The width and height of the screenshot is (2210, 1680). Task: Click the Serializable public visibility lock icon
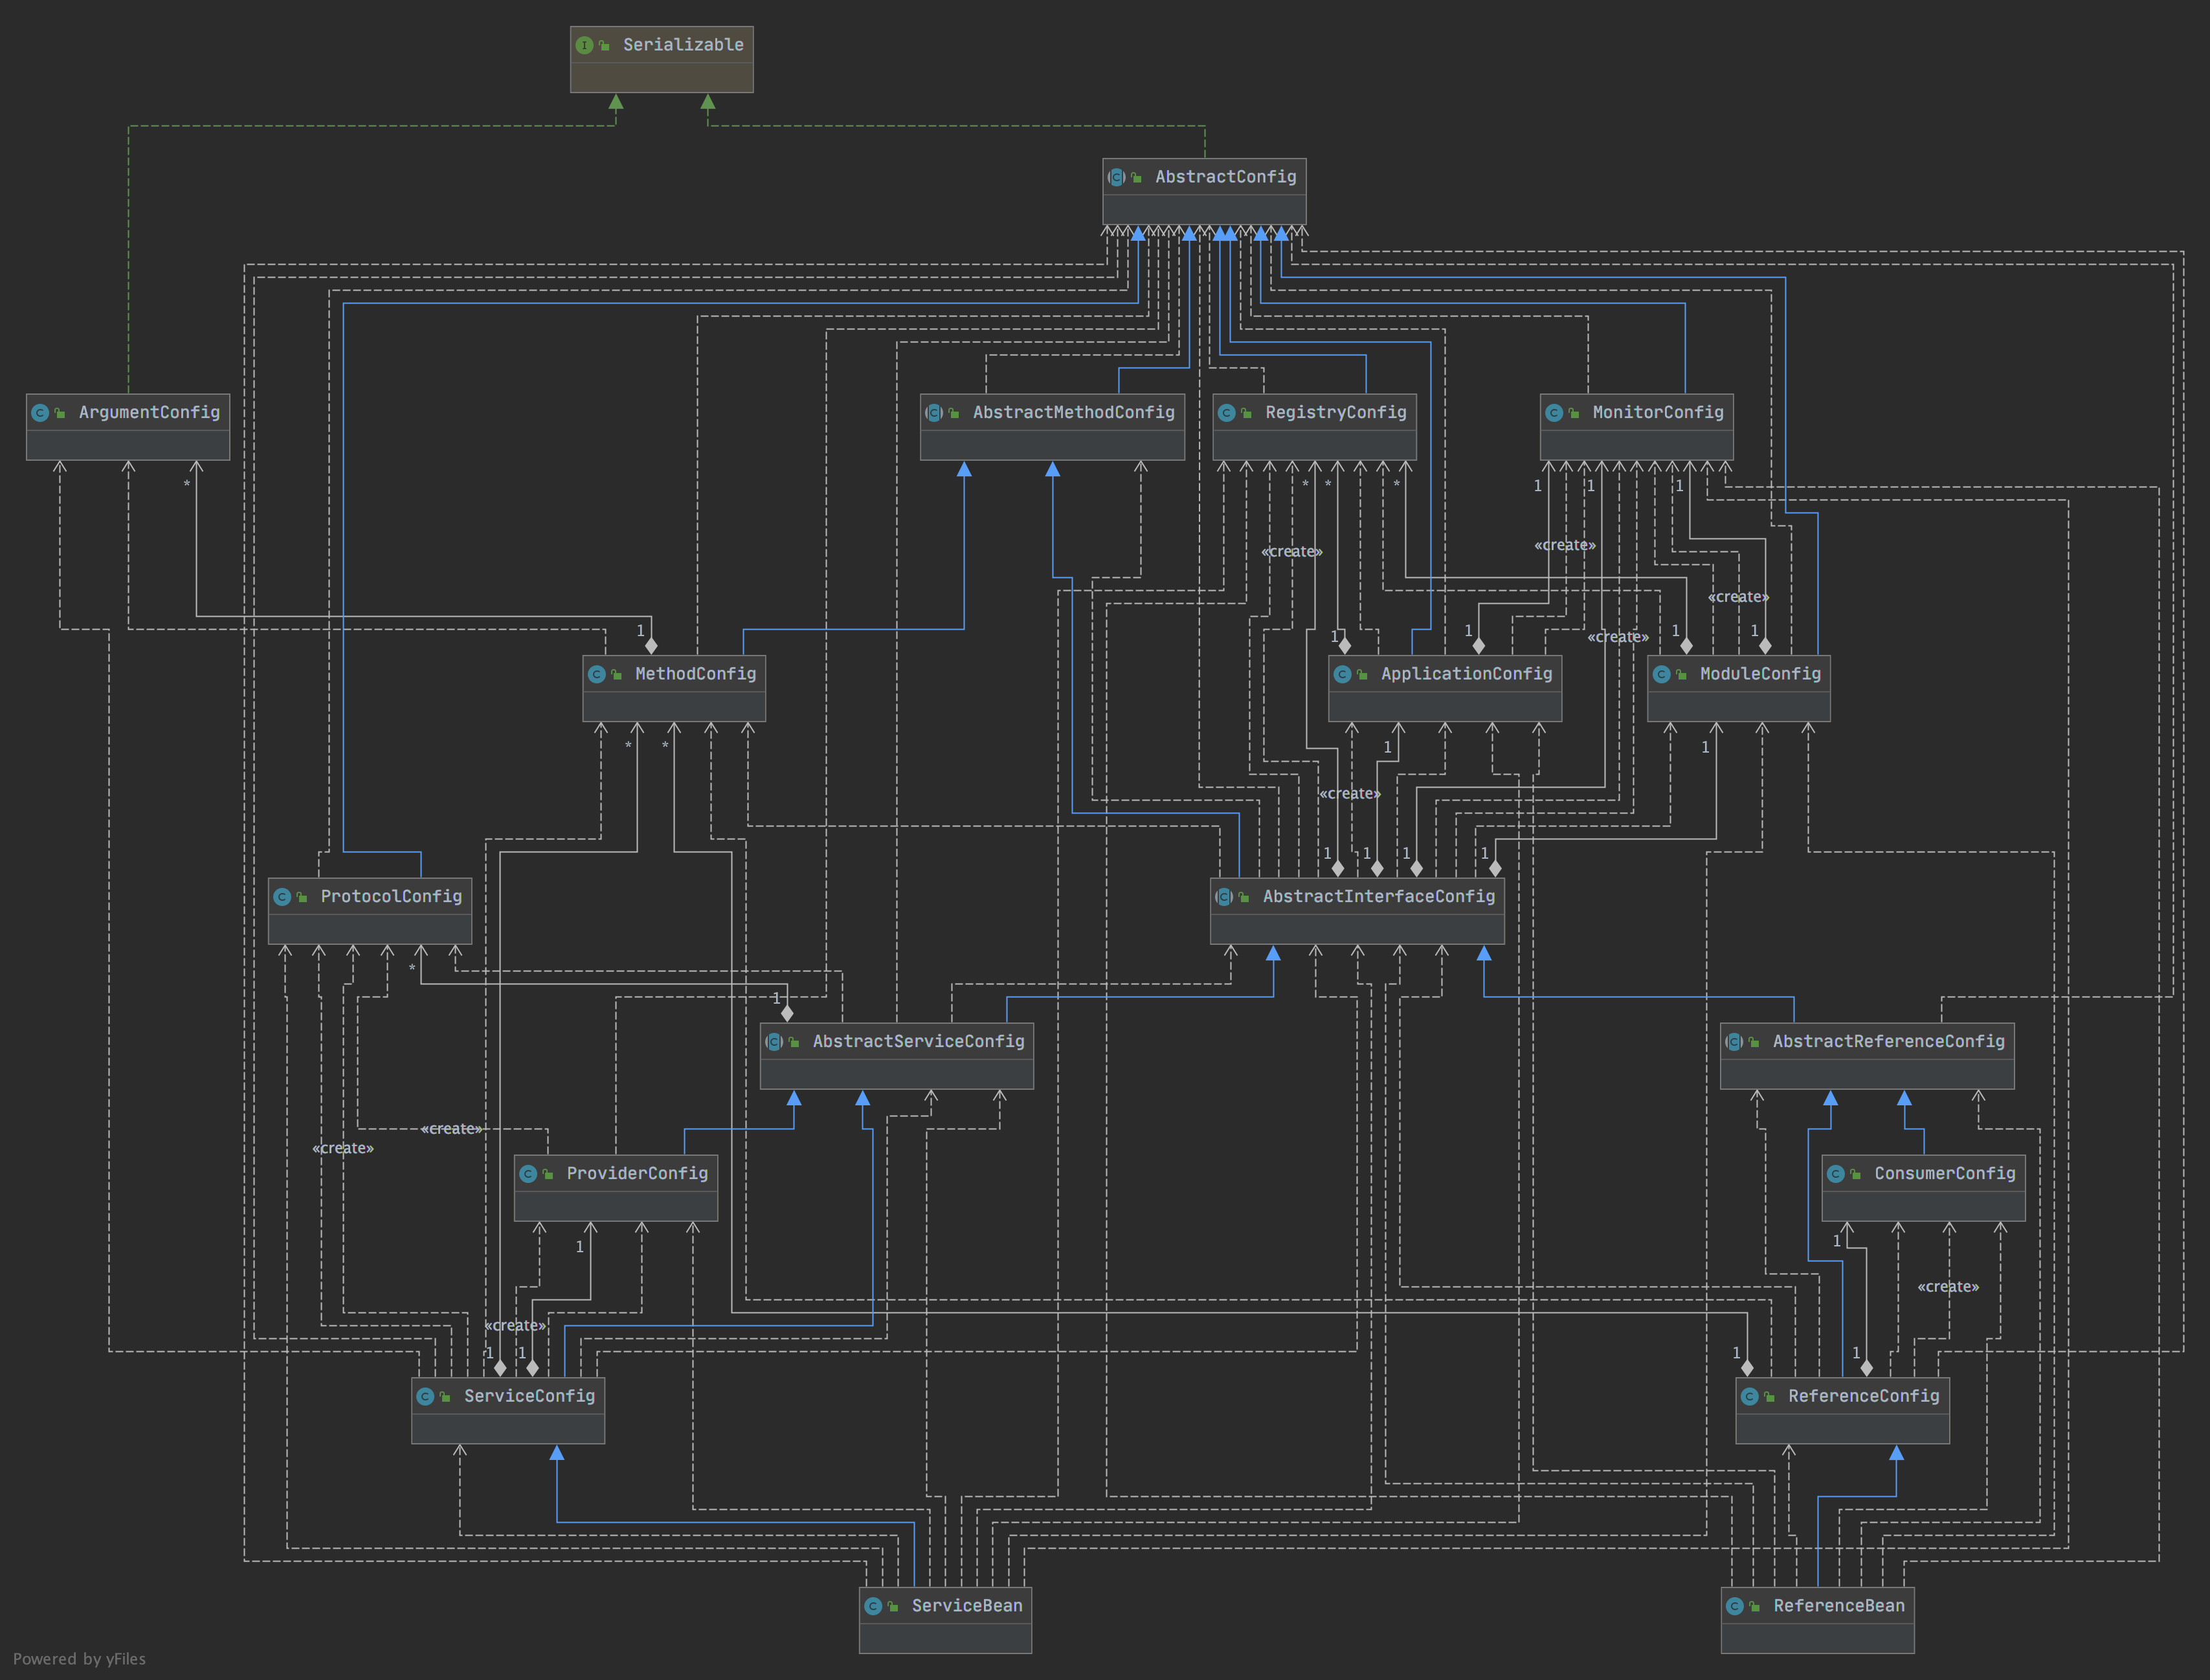pos(604,45)
